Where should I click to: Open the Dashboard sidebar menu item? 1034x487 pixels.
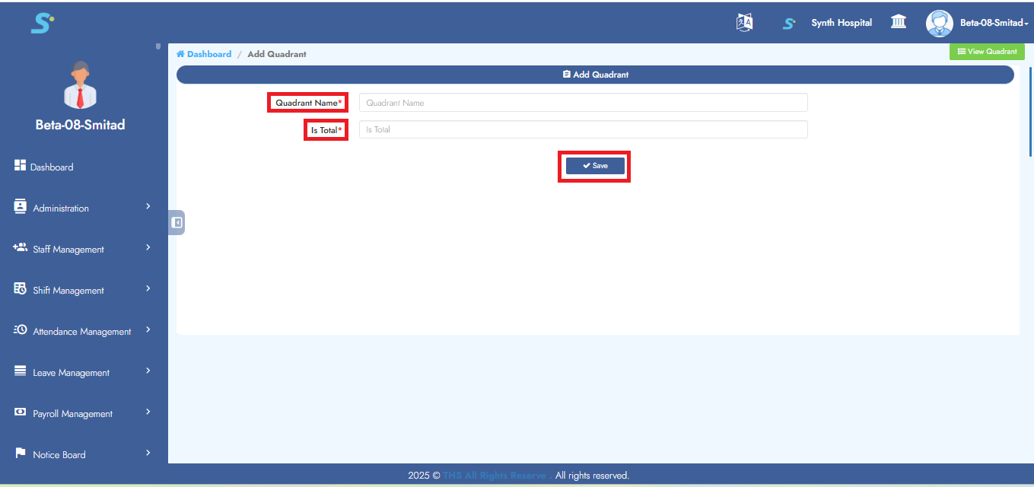[52, 167]
